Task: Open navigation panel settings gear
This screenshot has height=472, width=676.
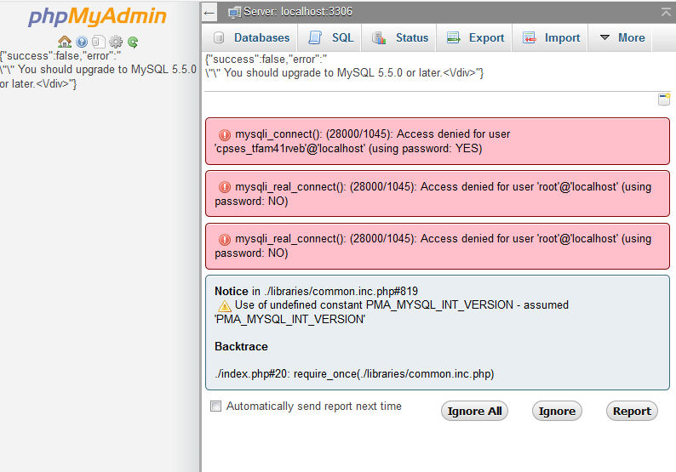Action: tap(116, 42)
